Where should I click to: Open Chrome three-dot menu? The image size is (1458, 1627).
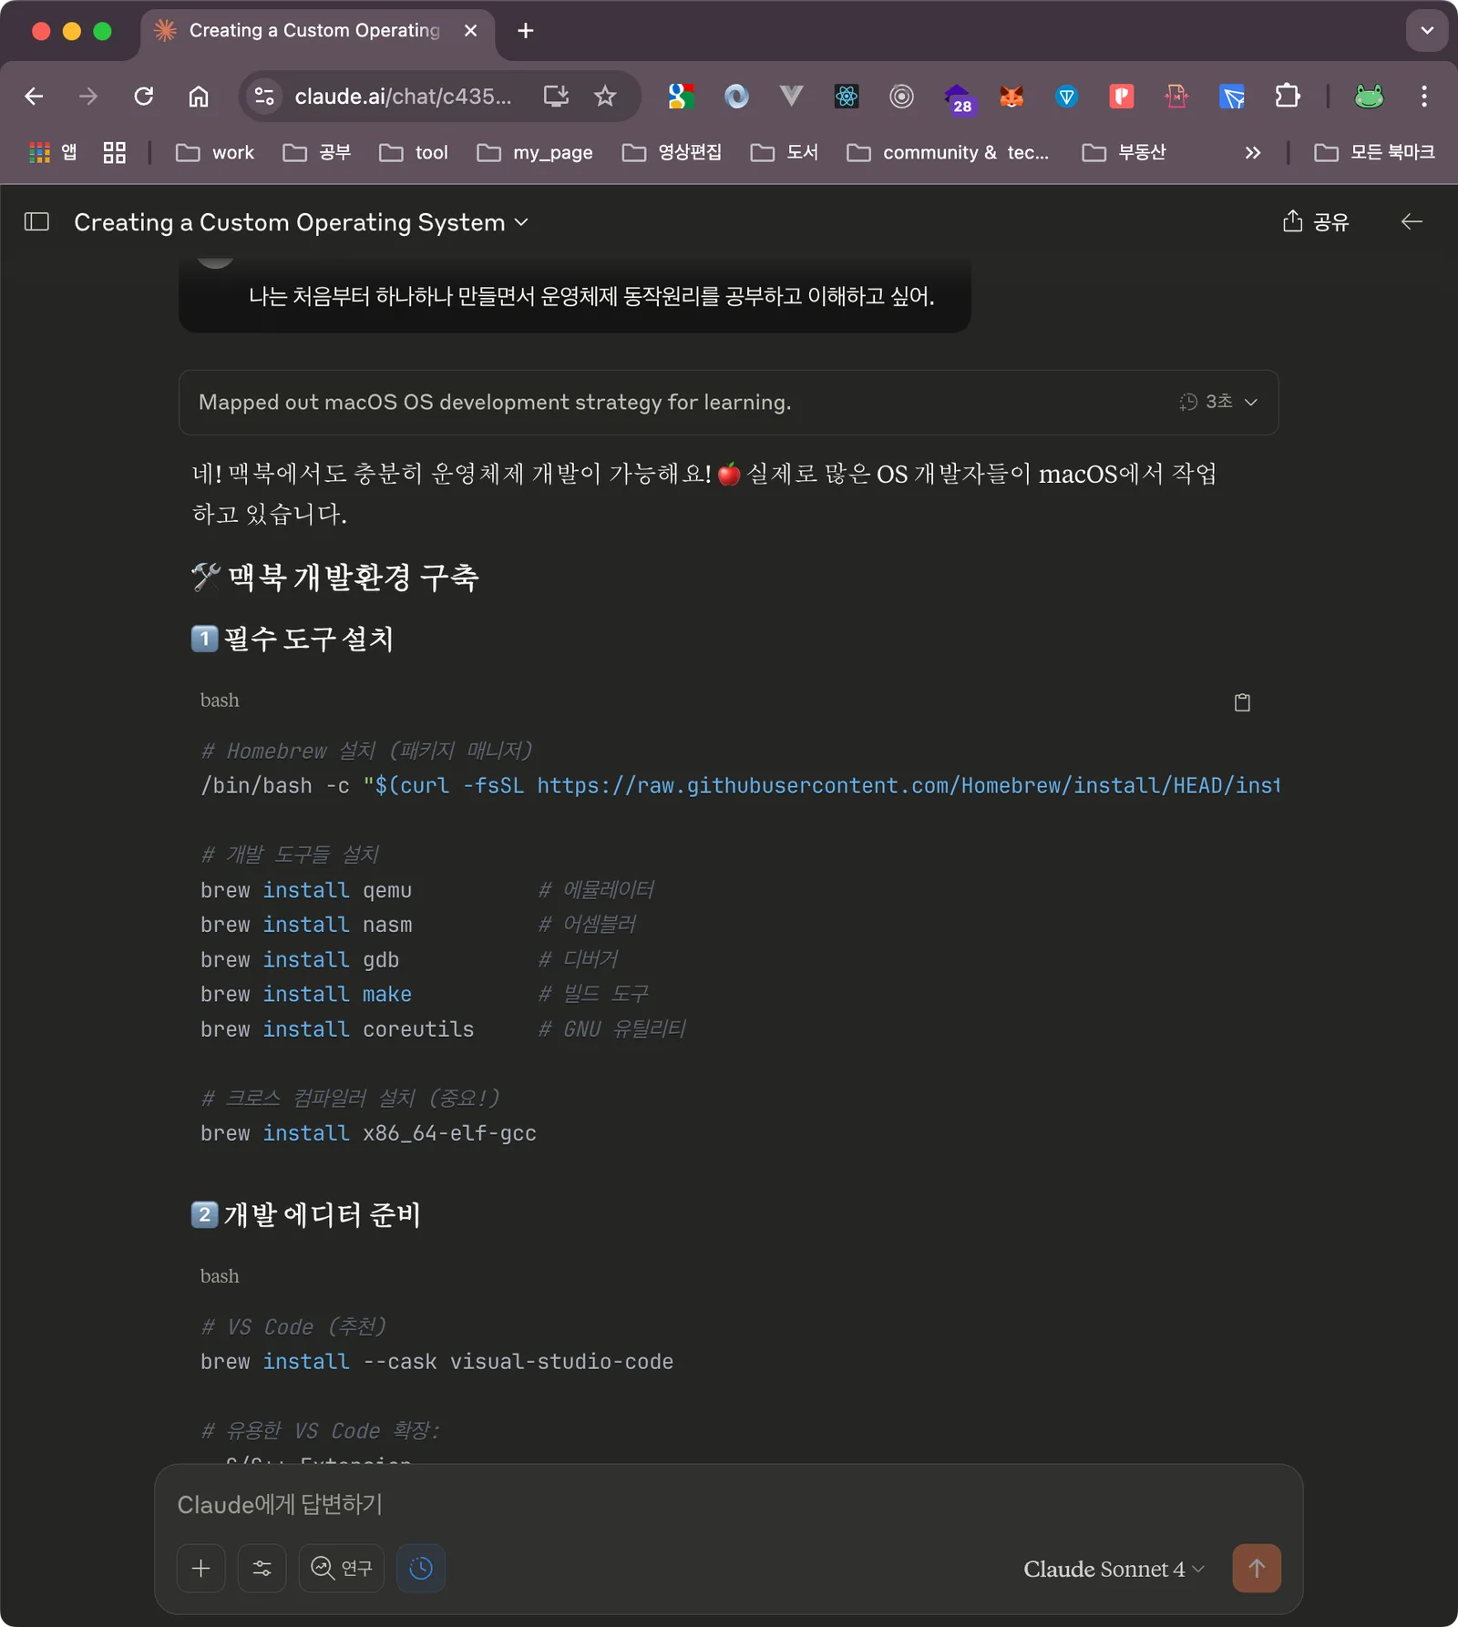coord(1424,97)
